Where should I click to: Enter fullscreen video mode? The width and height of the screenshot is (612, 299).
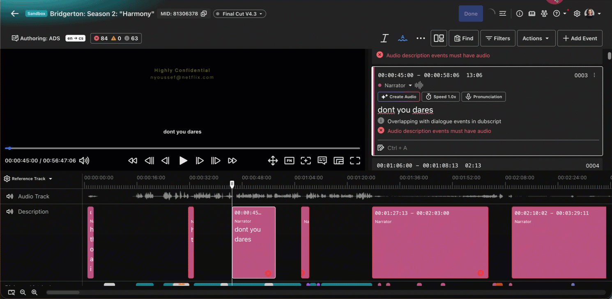click(x=355, y=161)
